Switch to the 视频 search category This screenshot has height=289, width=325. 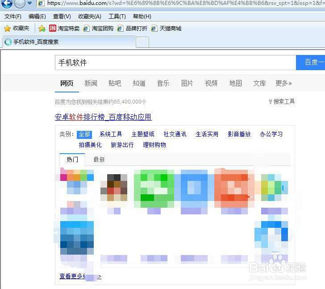coord(211,84)
